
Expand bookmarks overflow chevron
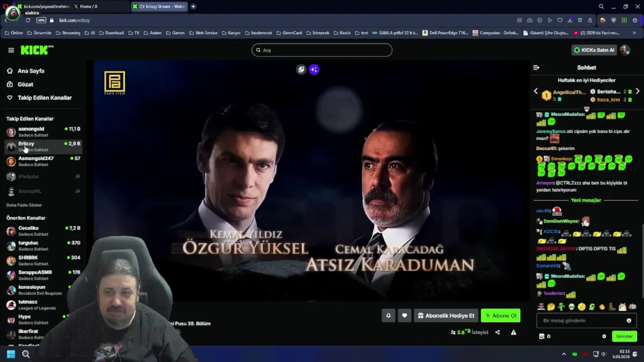pyautogui.click(x=634, y=33)
